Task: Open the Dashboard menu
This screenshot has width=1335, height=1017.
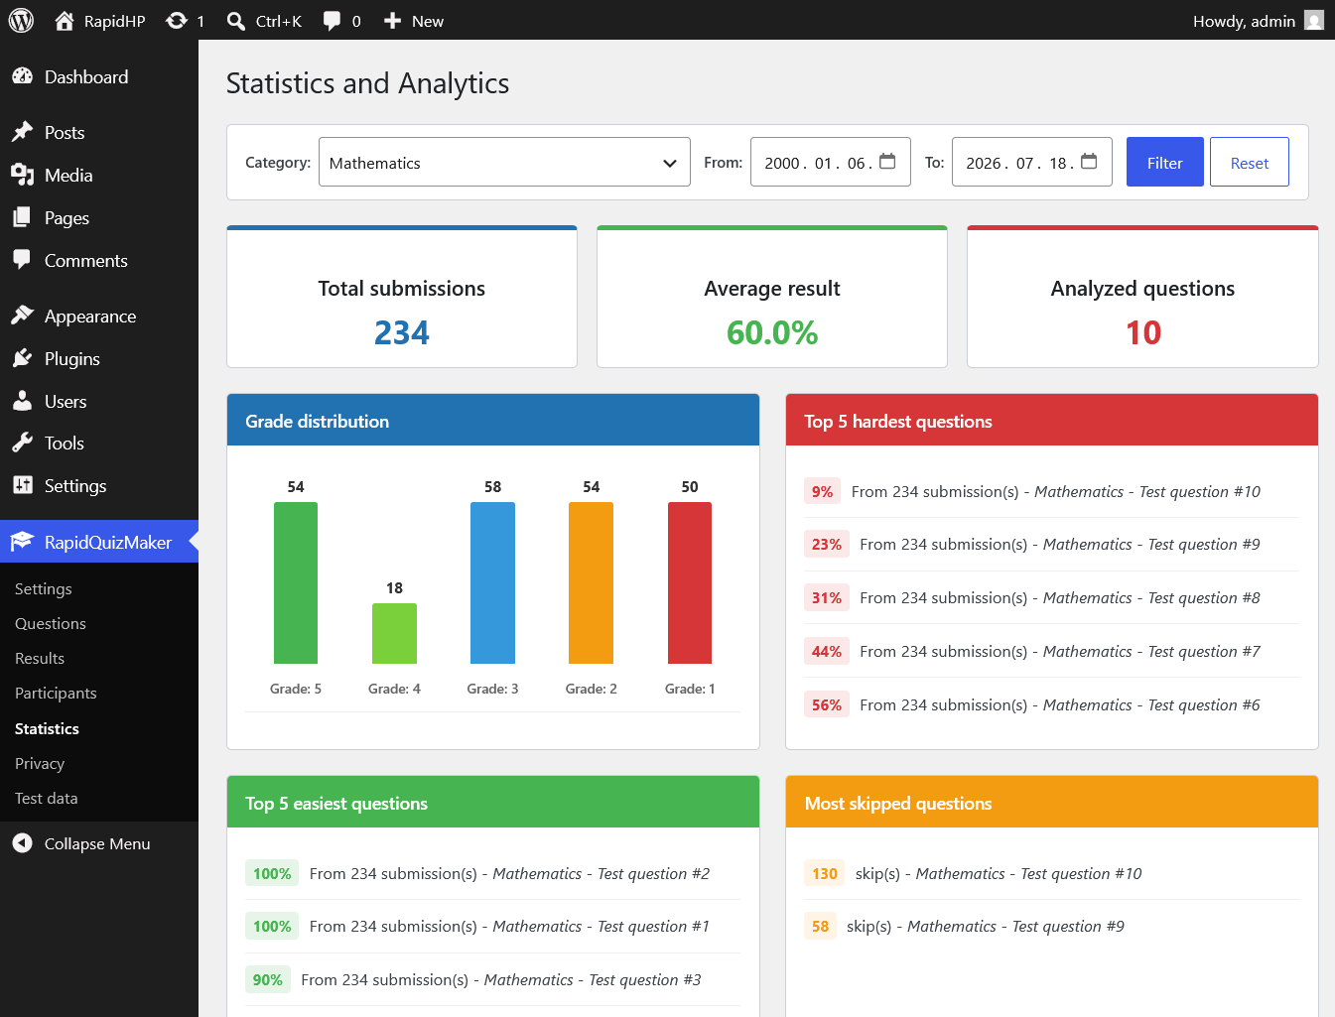Action: point(99,76)
